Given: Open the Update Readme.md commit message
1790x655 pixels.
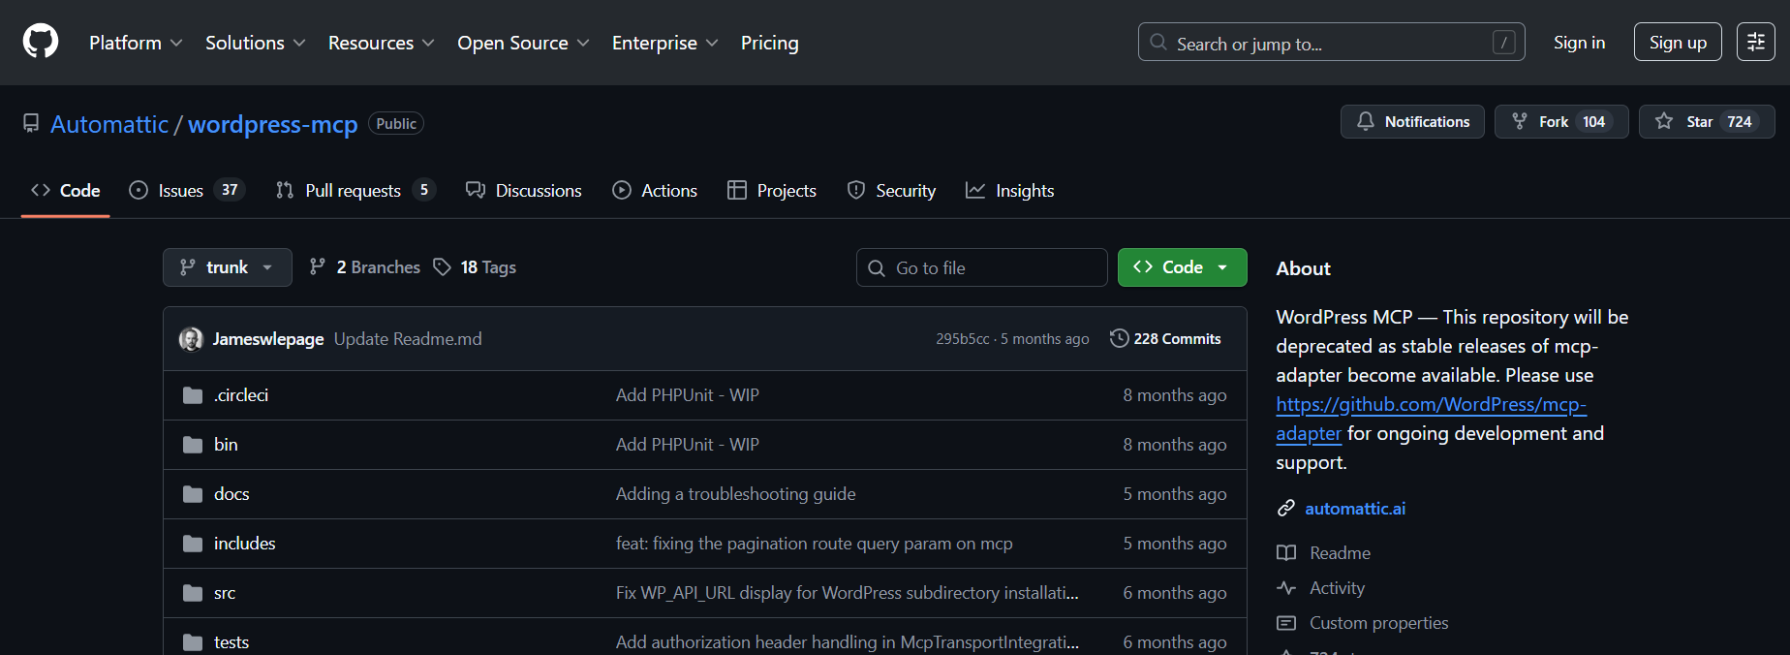Looking at the screenshot, I should [x=408, y=339].
